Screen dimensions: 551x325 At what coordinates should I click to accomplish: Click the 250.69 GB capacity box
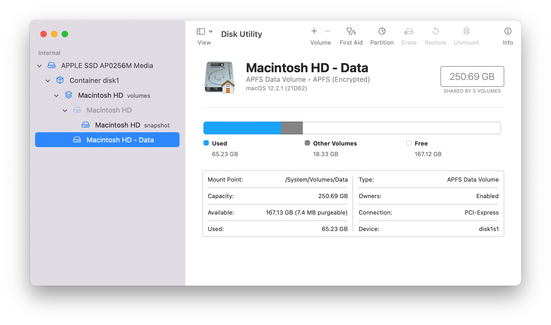coord(472,76)
